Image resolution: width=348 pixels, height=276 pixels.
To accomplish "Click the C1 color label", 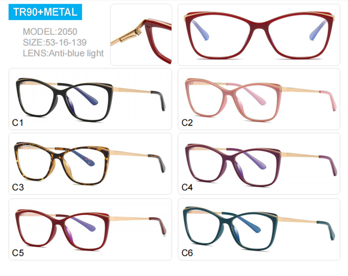I will pos(18,123).
